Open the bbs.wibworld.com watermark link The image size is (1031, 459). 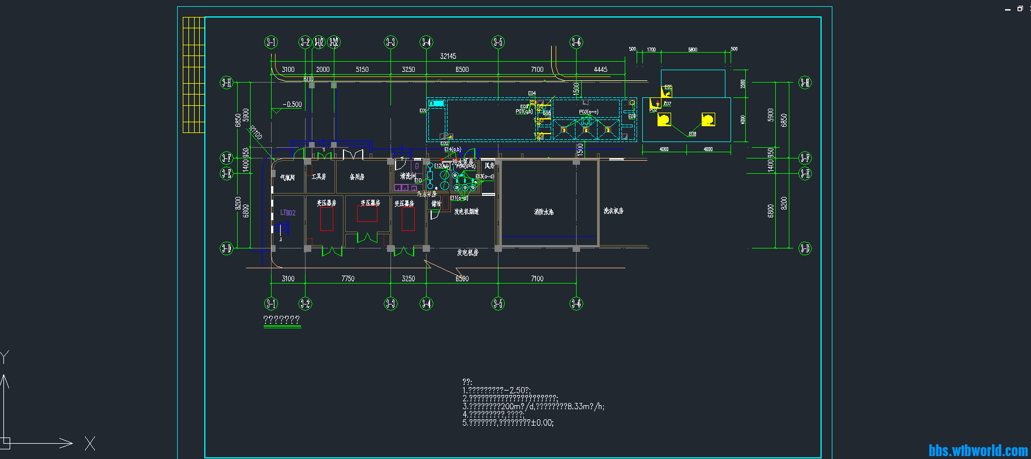978,451
